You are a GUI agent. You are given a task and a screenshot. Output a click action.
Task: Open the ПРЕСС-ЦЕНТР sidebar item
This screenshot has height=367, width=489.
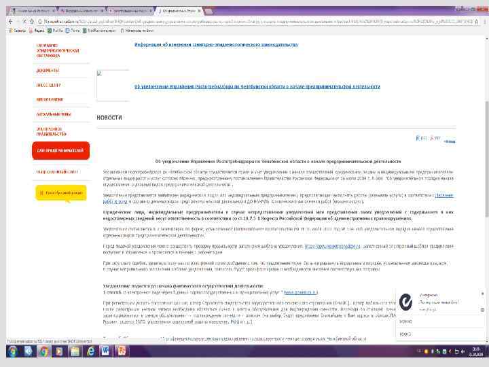[x=48, y=85]
